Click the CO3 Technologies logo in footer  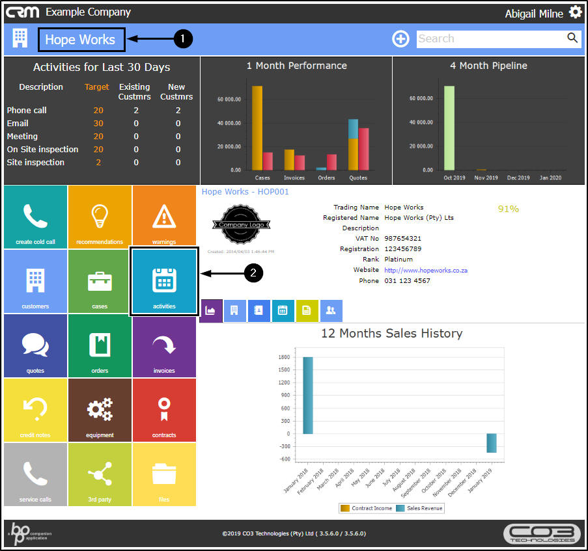(x=542, y=534)
